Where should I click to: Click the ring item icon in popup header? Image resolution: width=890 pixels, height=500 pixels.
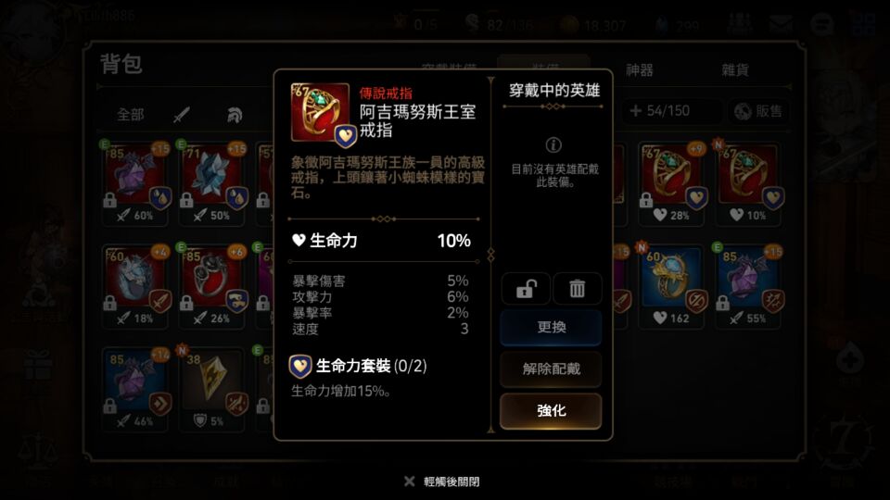[322, 113]
